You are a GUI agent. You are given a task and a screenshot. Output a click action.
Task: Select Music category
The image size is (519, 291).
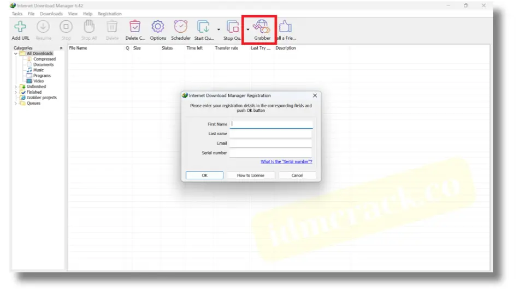point(38,70)
